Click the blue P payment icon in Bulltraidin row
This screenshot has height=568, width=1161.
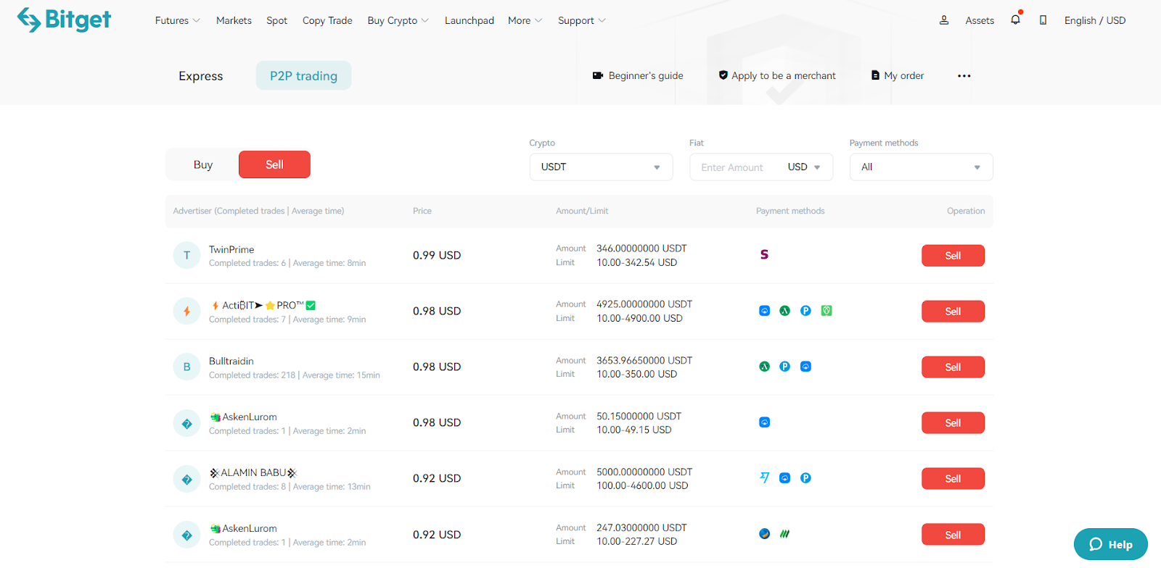784,367
